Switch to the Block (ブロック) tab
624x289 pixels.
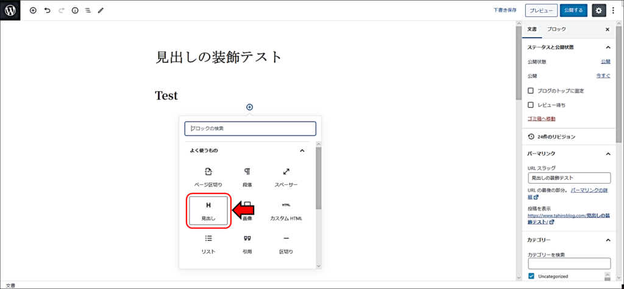[x=556, y=29]
